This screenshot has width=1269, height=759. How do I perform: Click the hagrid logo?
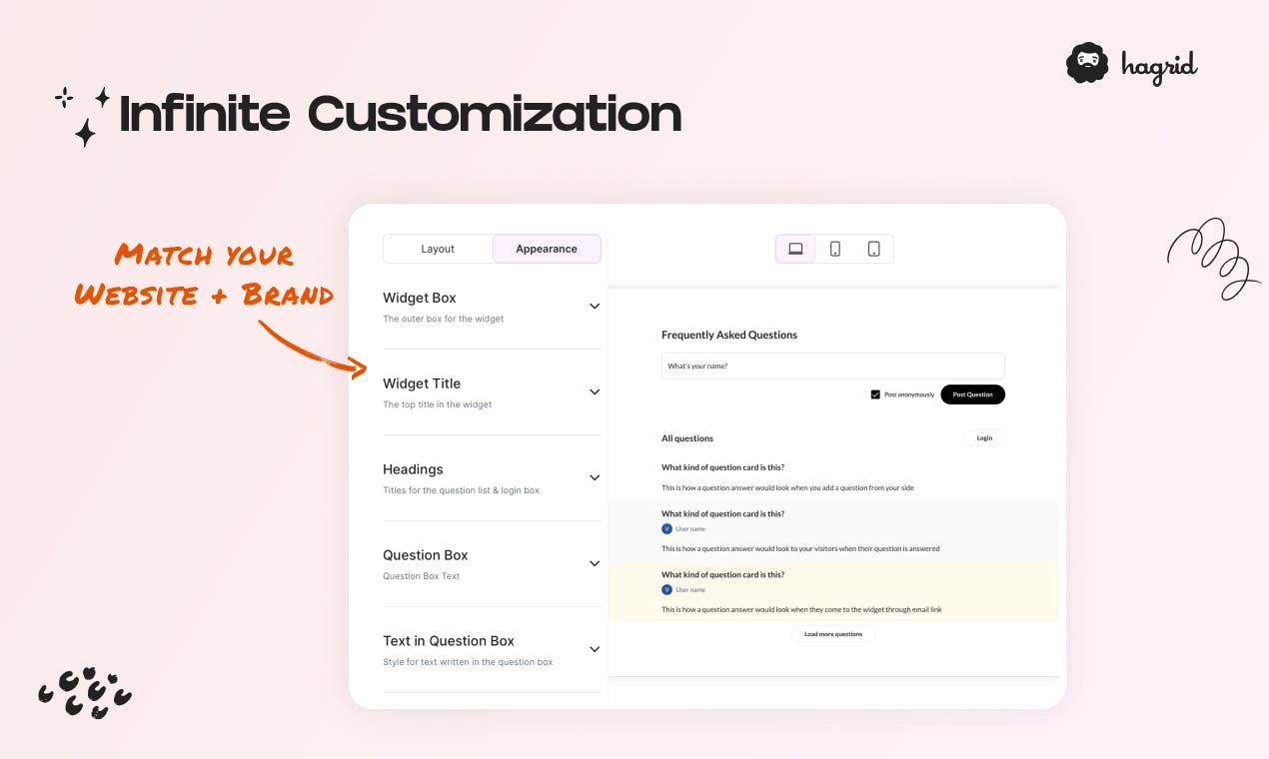[1131, 65]
